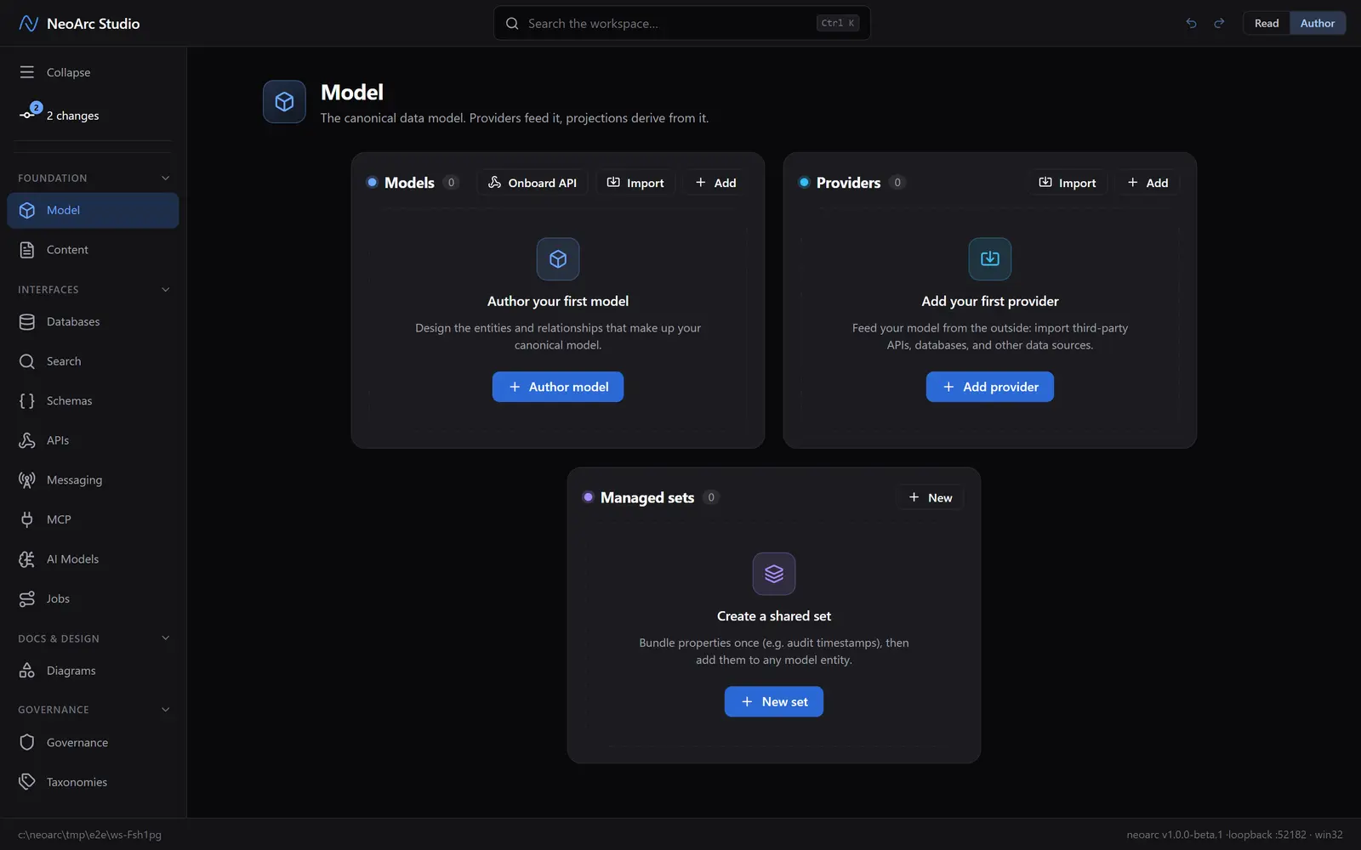Focus the Search the workspace field
1361x850 pixels.
[x=681, y=23]
